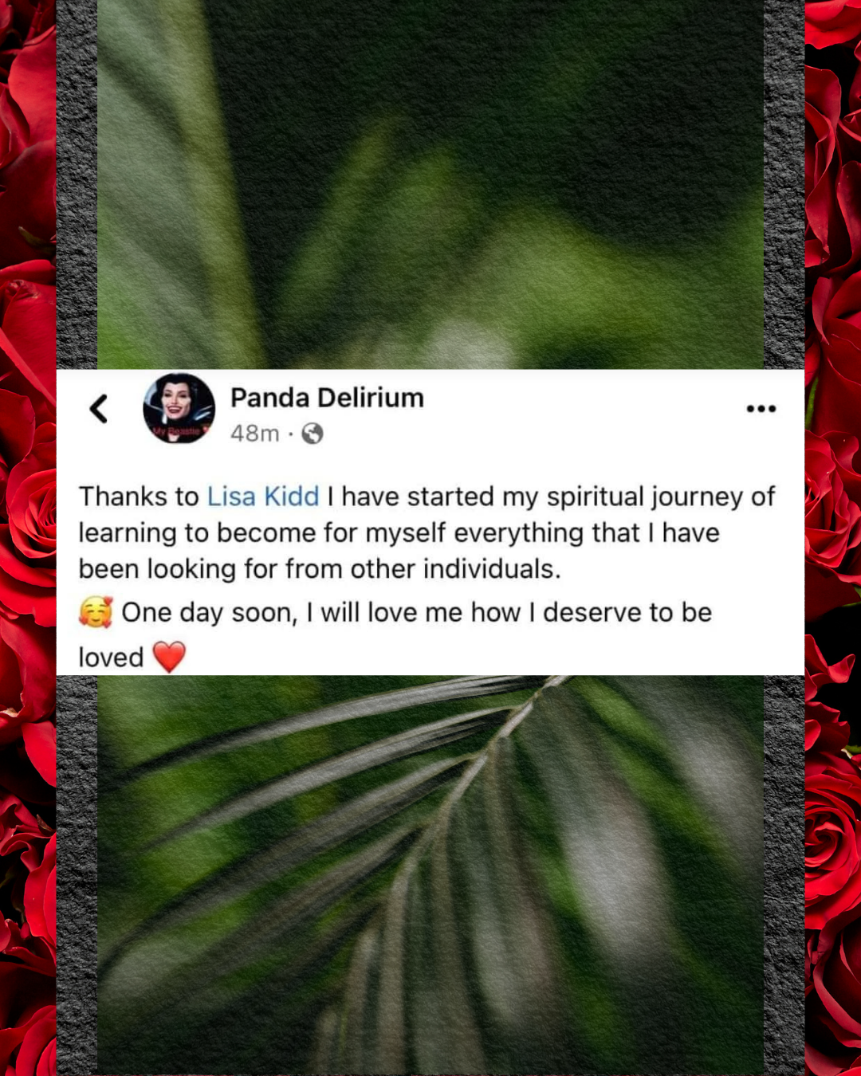Open the three-dot post options menu

click(x=761, y=409)
